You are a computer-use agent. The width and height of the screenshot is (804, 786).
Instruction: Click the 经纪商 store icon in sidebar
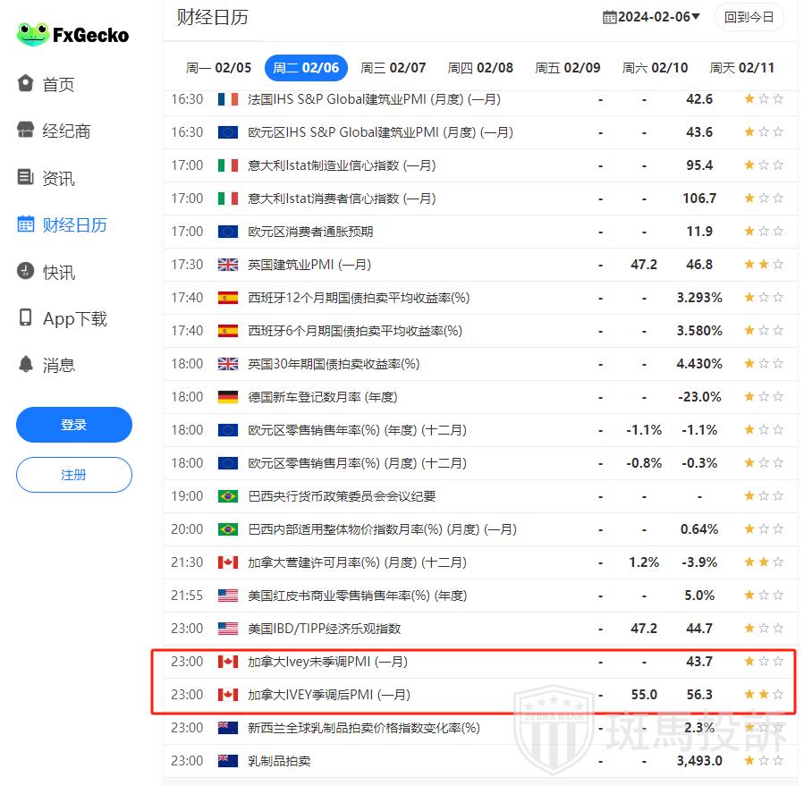[26, 131]
